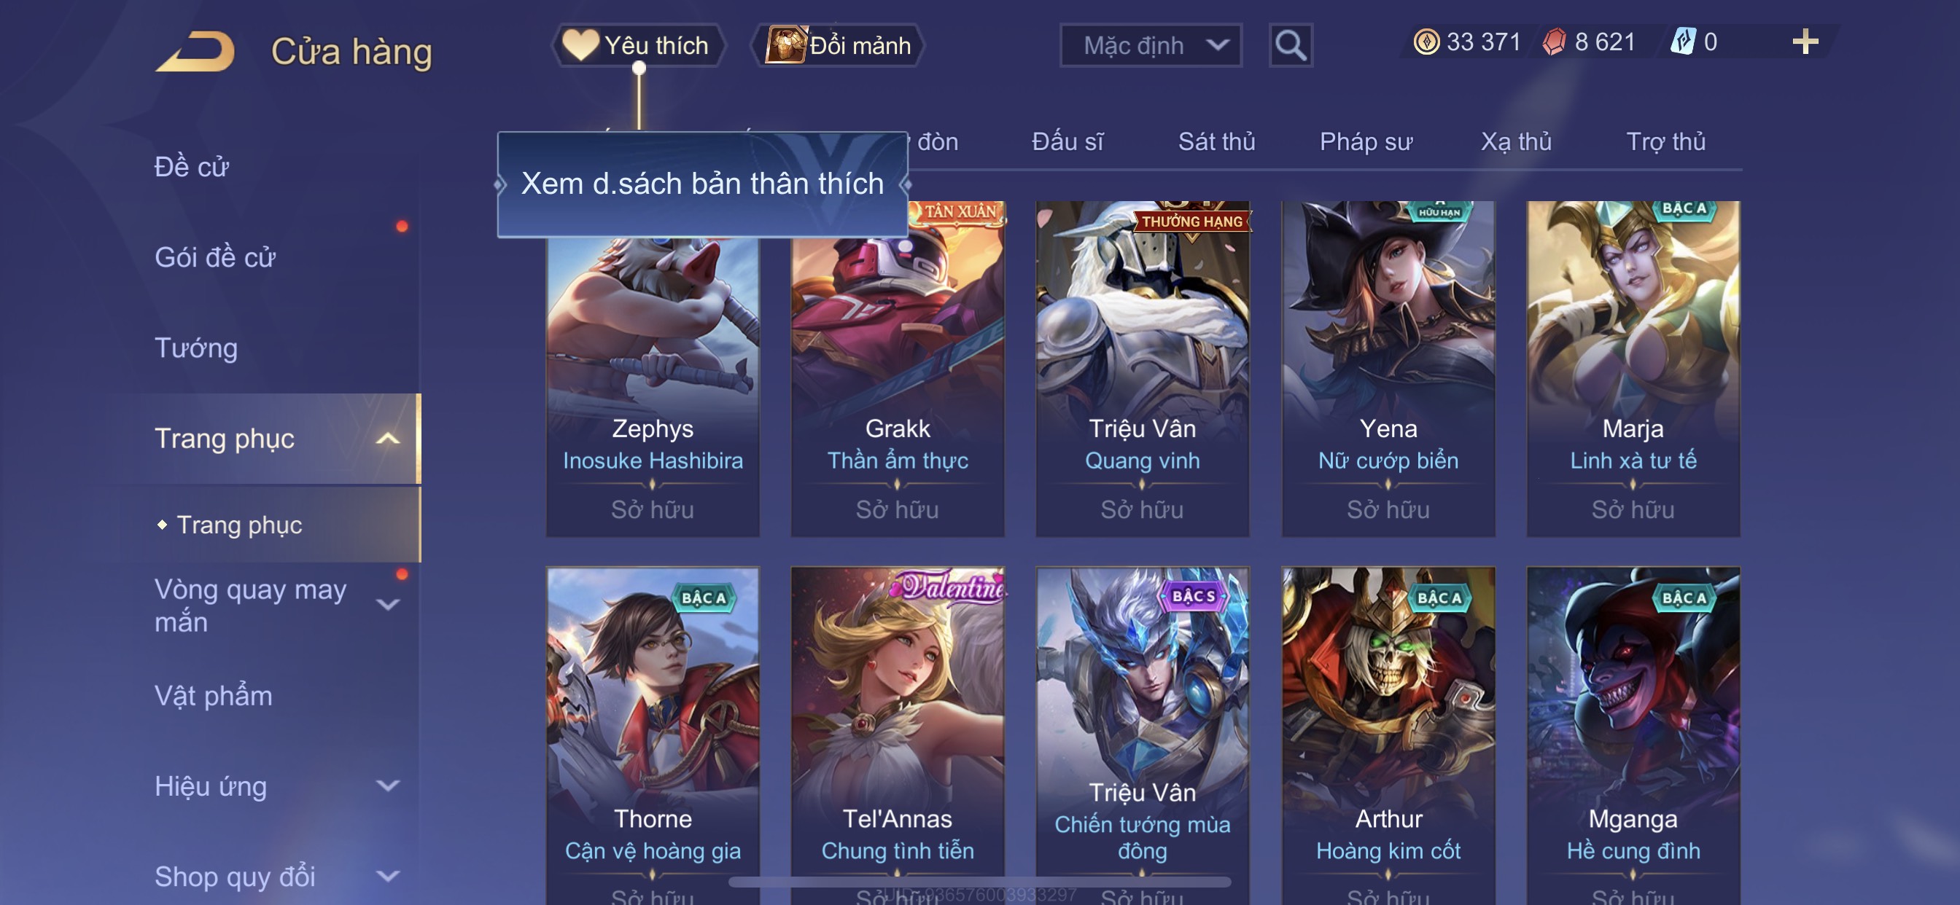The height and width of the screenshot is (905, 1960).
Task: Open the Đổi mảnh chest icon
Action: [x=785, y=46]
